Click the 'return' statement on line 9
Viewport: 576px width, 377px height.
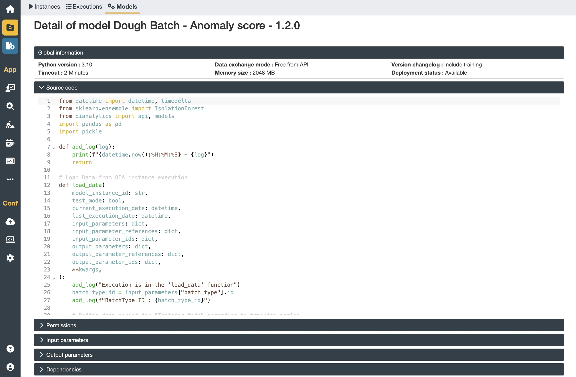point(82,162)
